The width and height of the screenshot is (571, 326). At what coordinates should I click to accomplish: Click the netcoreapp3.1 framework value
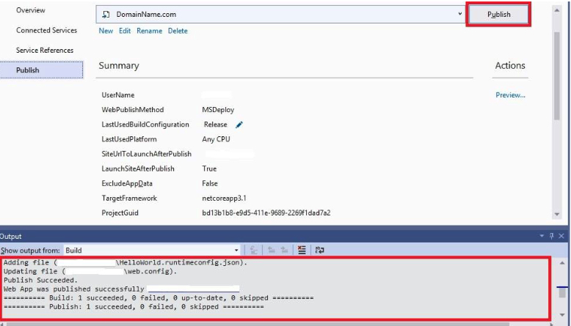click(224, 198)
